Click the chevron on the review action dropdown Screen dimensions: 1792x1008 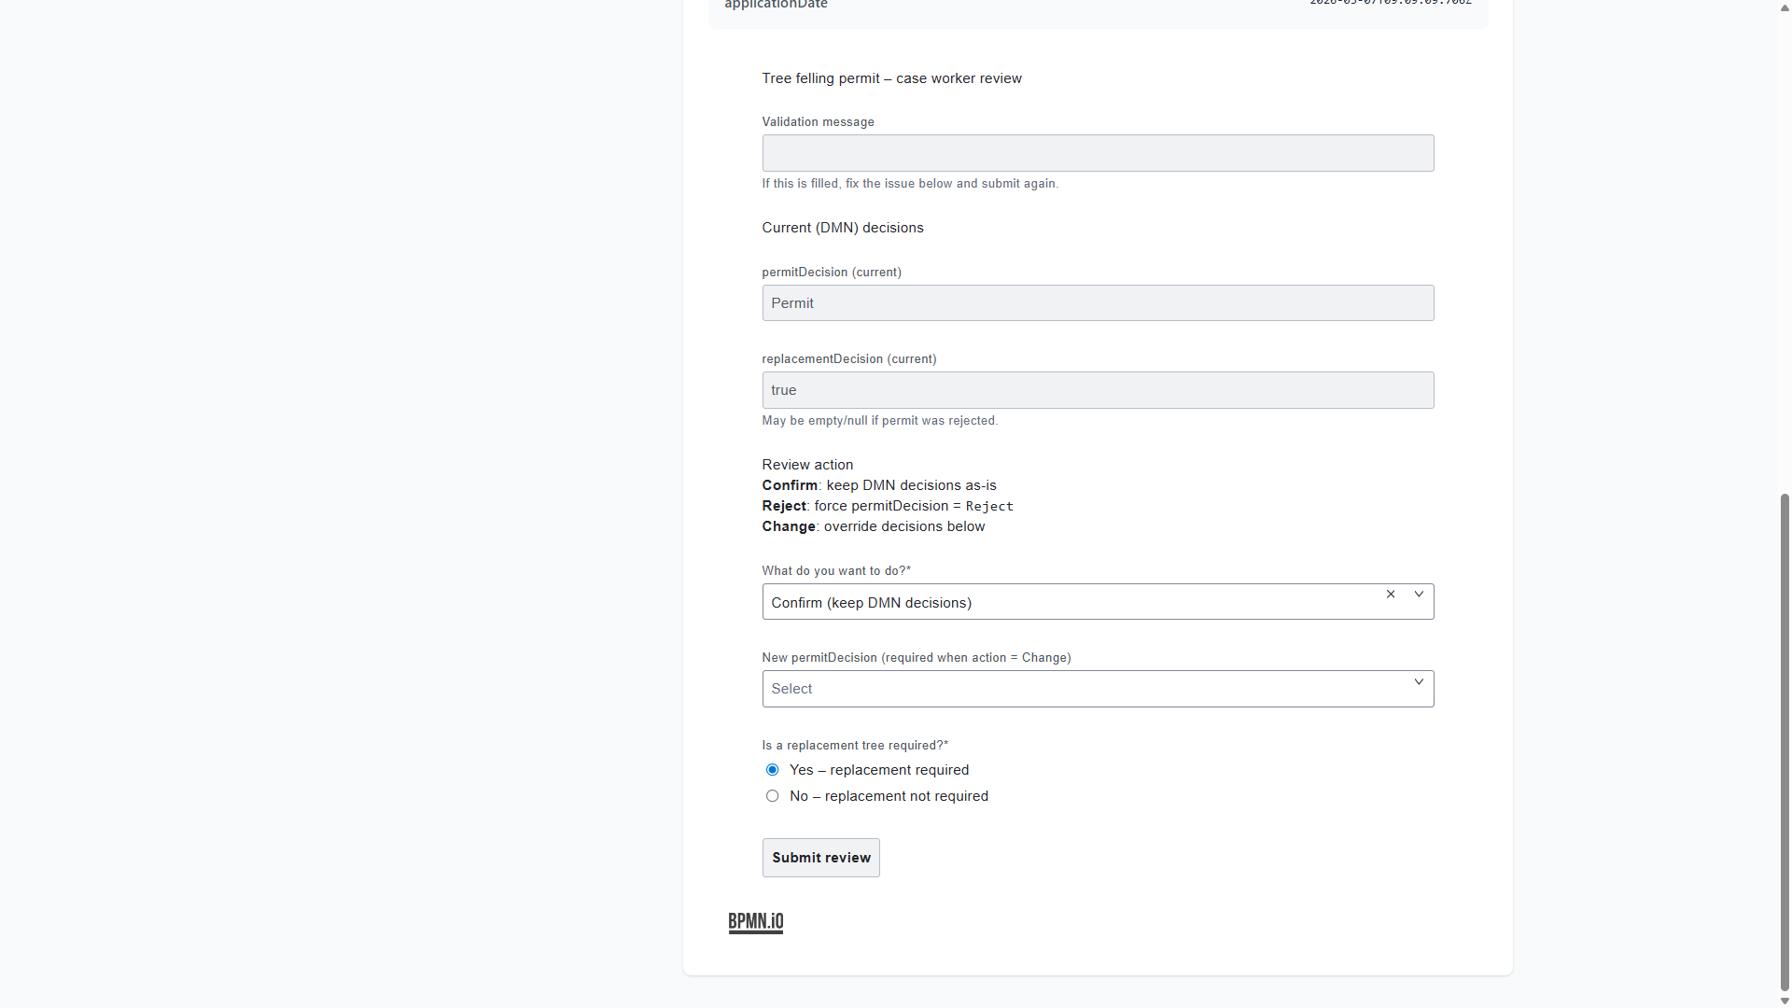click(x=1419, y=594)
